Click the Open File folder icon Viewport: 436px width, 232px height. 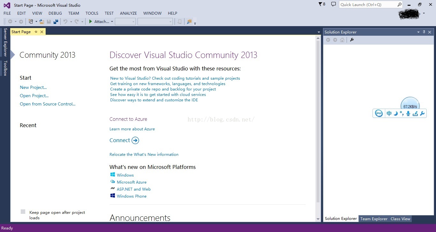click(x=41, y=22)
